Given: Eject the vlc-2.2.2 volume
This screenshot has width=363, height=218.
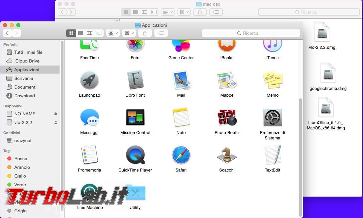Looking at the screenshot, I should pos(56,122).
